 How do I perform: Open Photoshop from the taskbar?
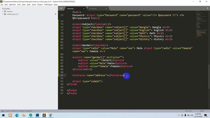tap(37, 115)
